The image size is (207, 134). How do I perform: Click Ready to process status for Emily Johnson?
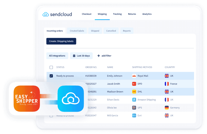65,76
